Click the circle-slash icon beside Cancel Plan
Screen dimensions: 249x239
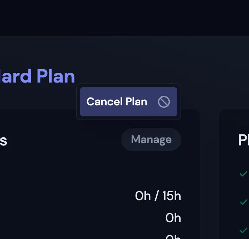pyautogui.click(x=164, y=102)
